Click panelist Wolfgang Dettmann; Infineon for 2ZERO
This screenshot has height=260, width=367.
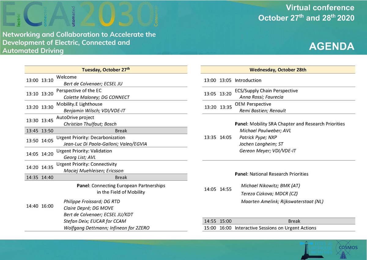106,228
